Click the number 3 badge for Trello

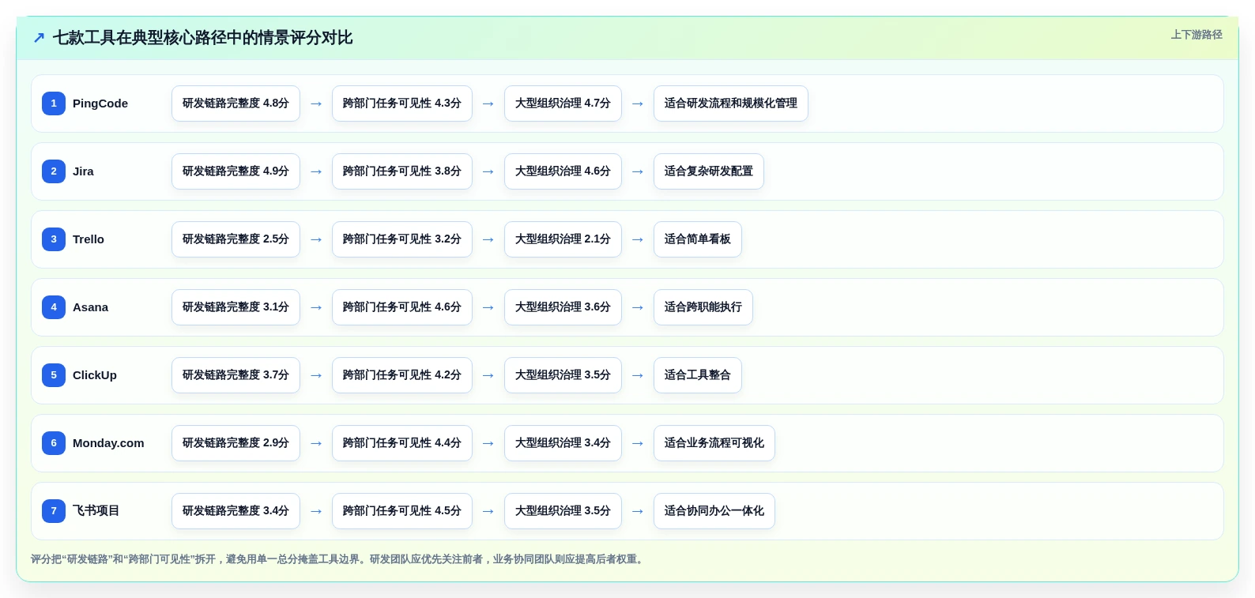54,239
